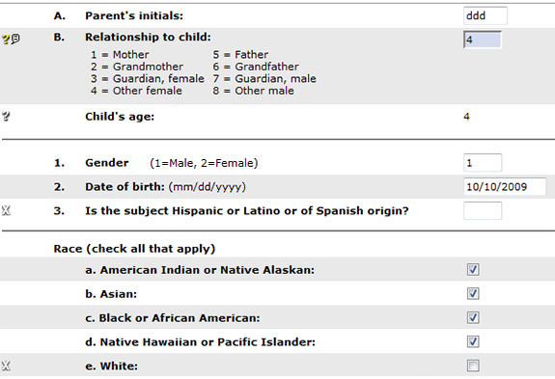Click the Child's age value 4
This screenshot has height=379, width=555.
[466, 117]
